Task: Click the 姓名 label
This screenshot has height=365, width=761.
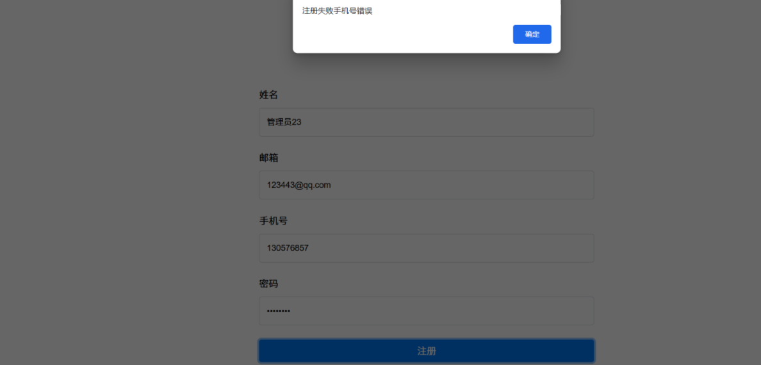Action: [268, 95]
